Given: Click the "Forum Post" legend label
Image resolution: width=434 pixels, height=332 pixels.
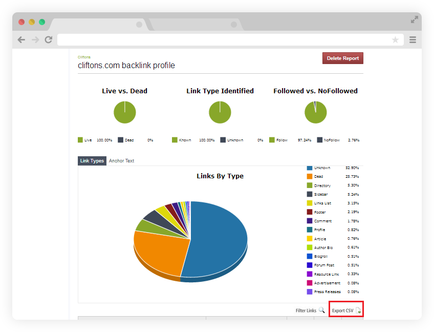Looking at the screenshot, I should coord(324,265).
